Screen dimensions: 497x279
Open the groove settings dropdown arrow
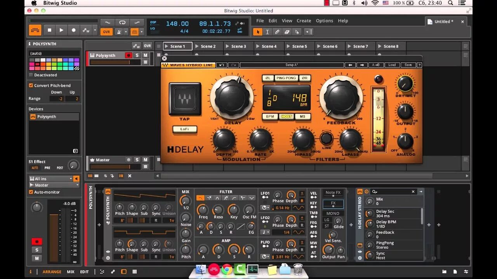[x=142, y=32]
